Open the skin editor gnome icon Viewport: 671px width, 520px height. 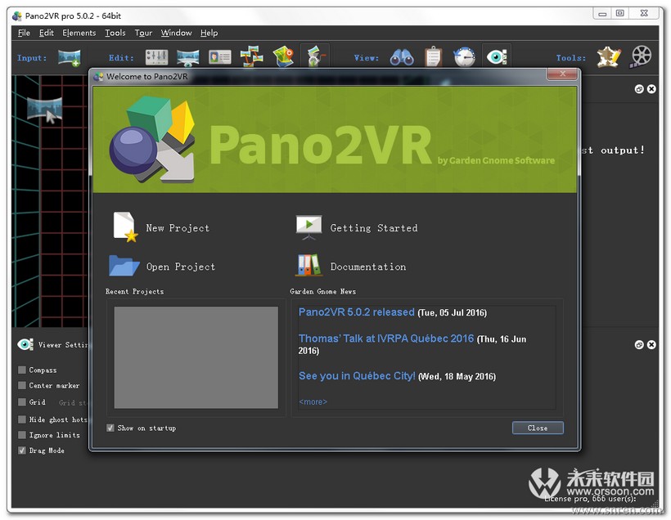[x=315, y=56]
